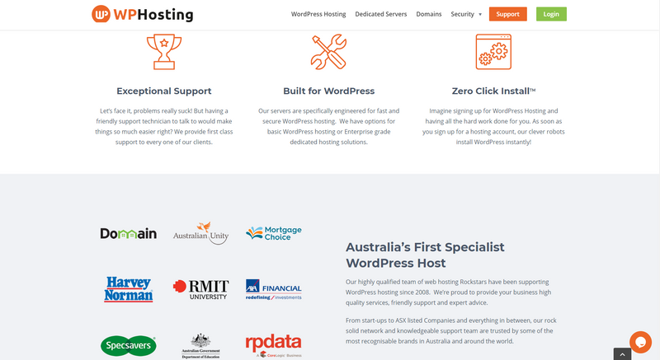This screenshot has height=360, width=660.
Task: Click the AXA Financial logo
Action: [274, 289]
